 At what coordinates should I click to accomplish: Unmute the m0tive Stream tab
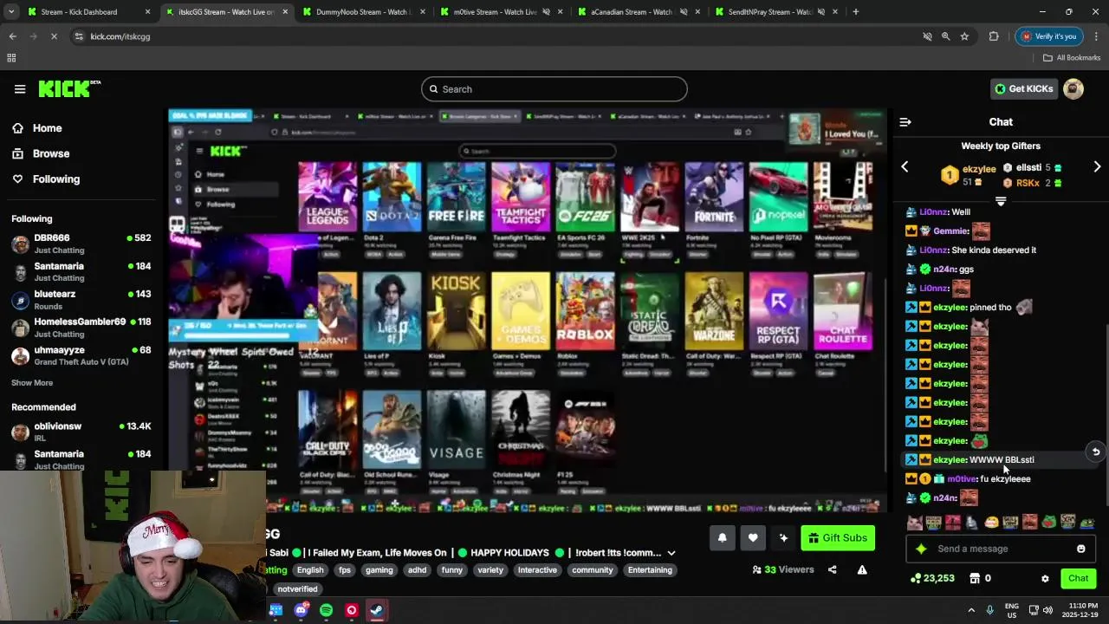pos(546,12)
